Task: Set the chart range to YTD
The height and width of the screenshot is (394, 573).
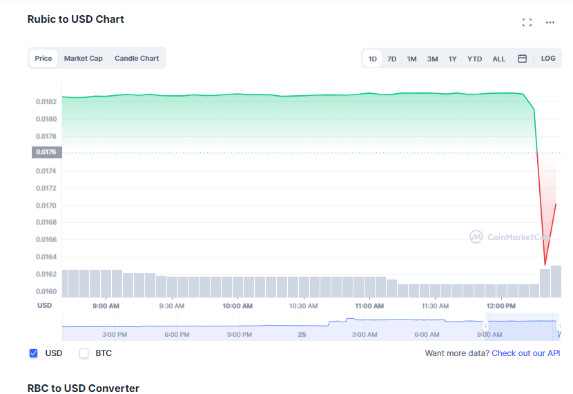Action: click(474, 59)
